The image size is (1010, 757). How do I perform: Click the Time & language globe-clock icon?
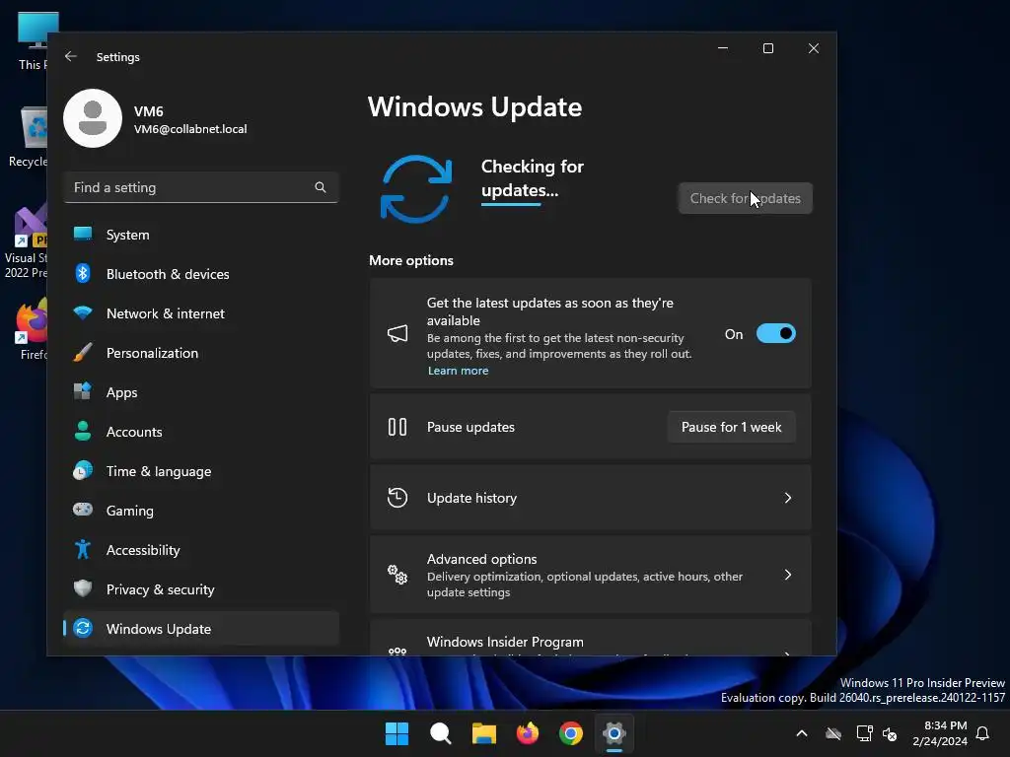click(x=83, y=470)
